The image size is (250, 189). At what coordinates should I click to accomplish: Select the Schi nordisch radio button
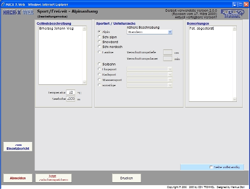[100, 47]
